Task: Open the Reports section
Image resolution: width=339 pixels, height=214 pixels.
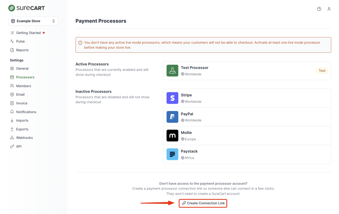Action: click(22, 50)
